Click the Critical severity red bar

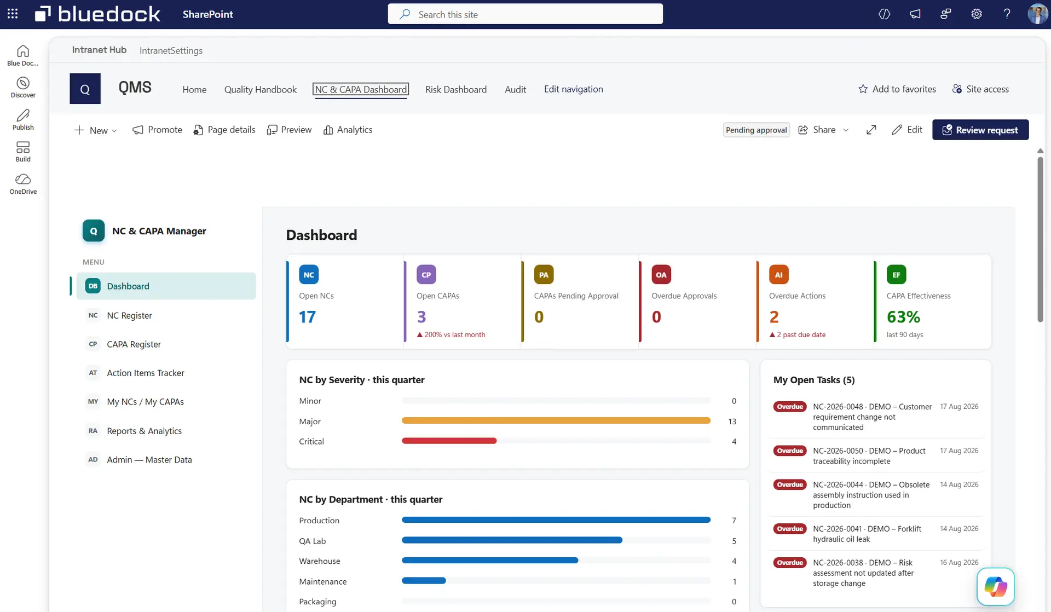point(449,441)
